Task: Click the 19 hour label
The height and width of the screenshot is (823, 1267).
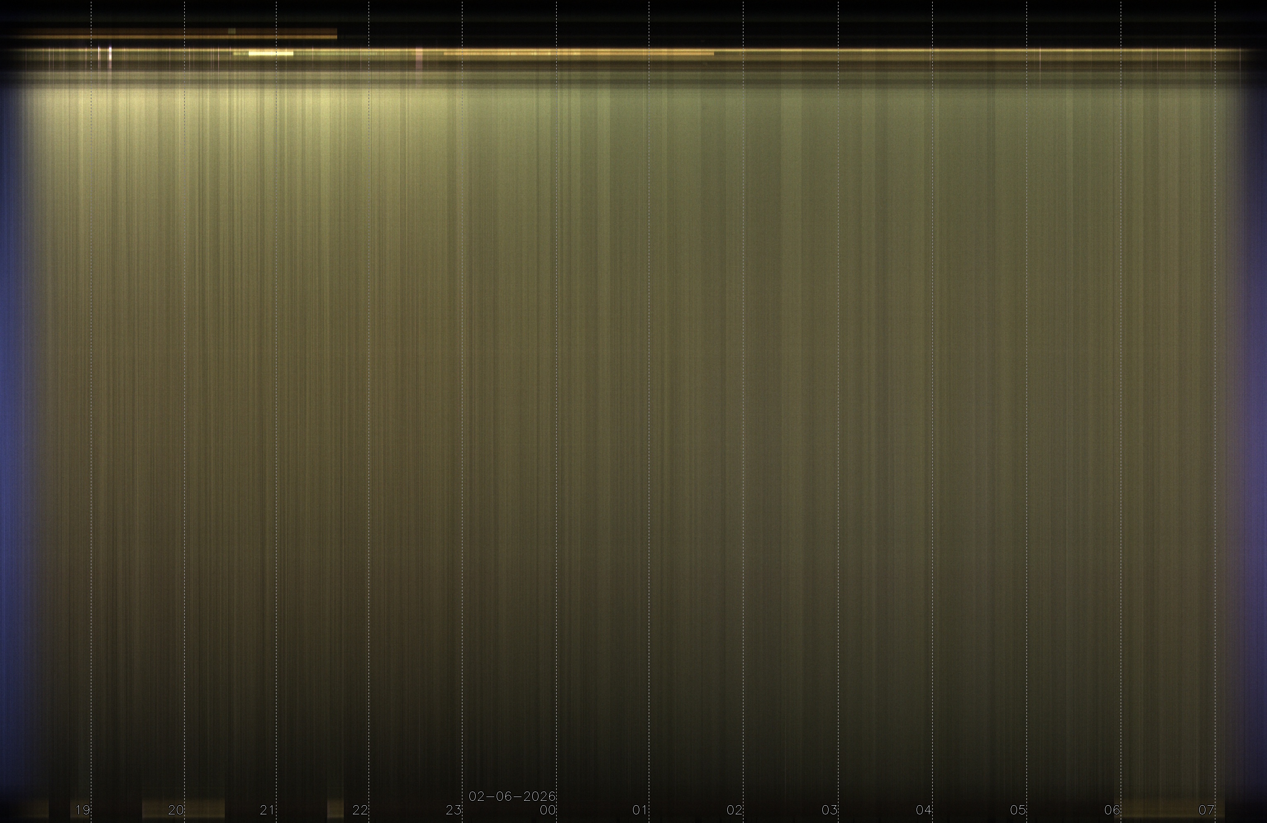Action: click(83, 810)
